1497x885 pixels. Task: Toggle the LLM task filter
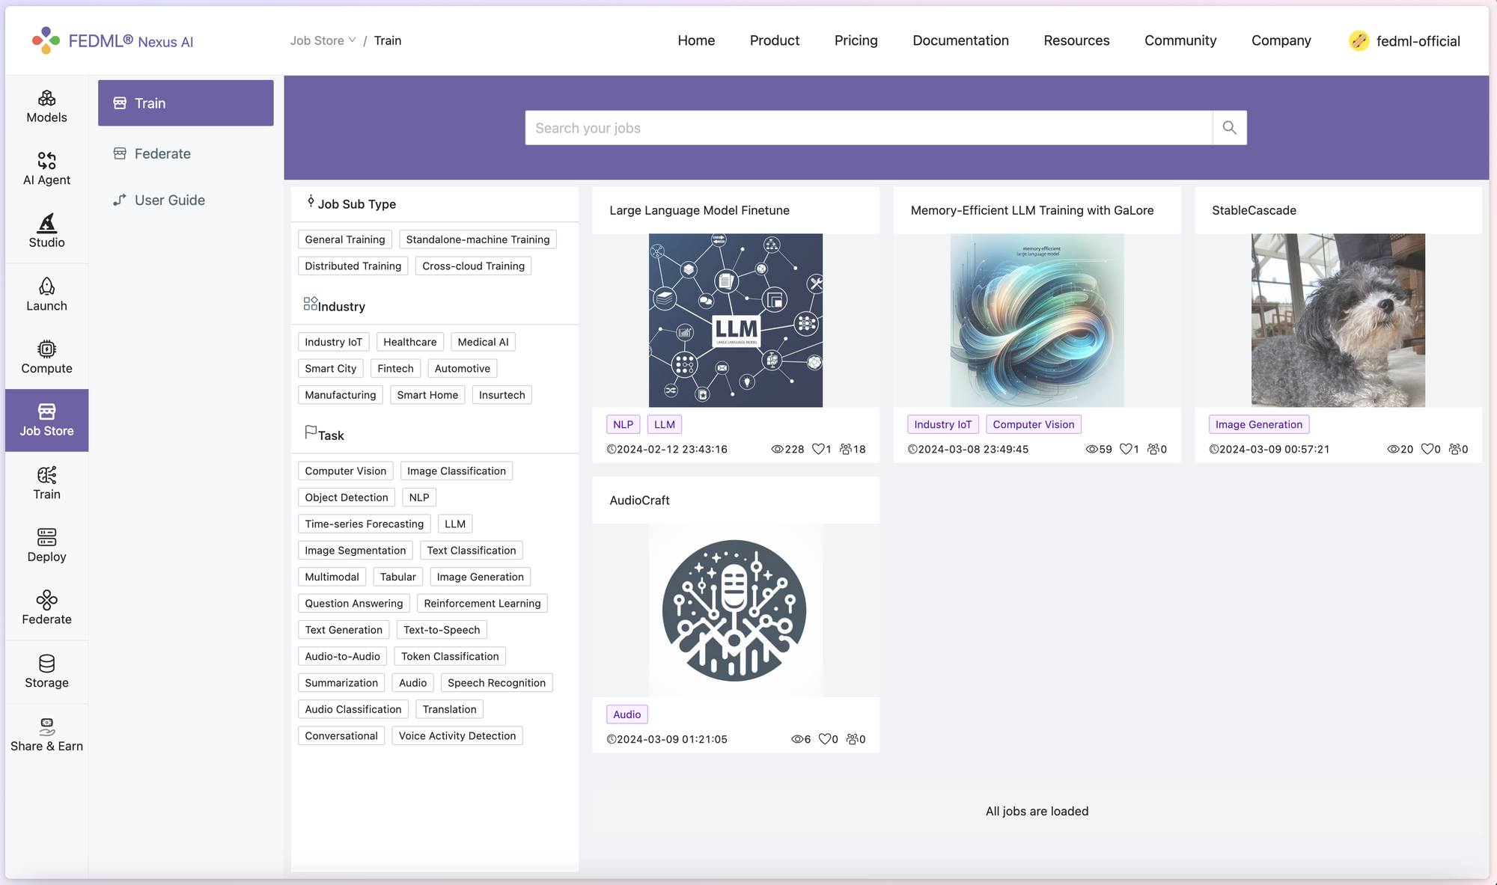click(454, 524)
